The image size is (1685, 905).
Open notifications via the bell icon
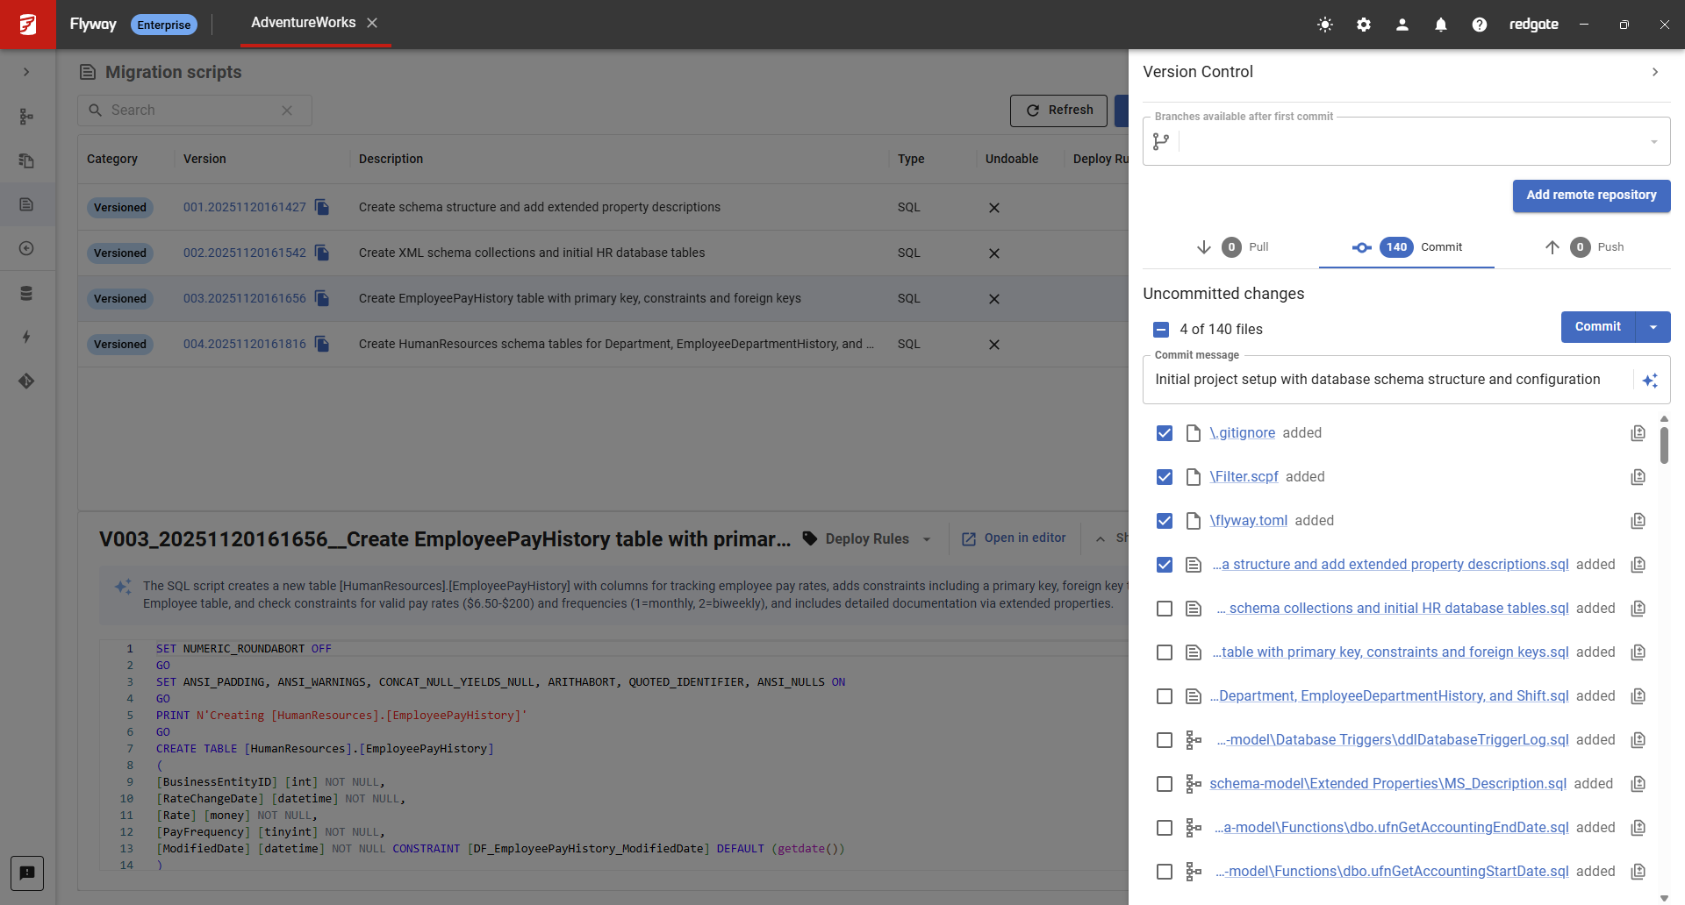tap(1440, 25)
